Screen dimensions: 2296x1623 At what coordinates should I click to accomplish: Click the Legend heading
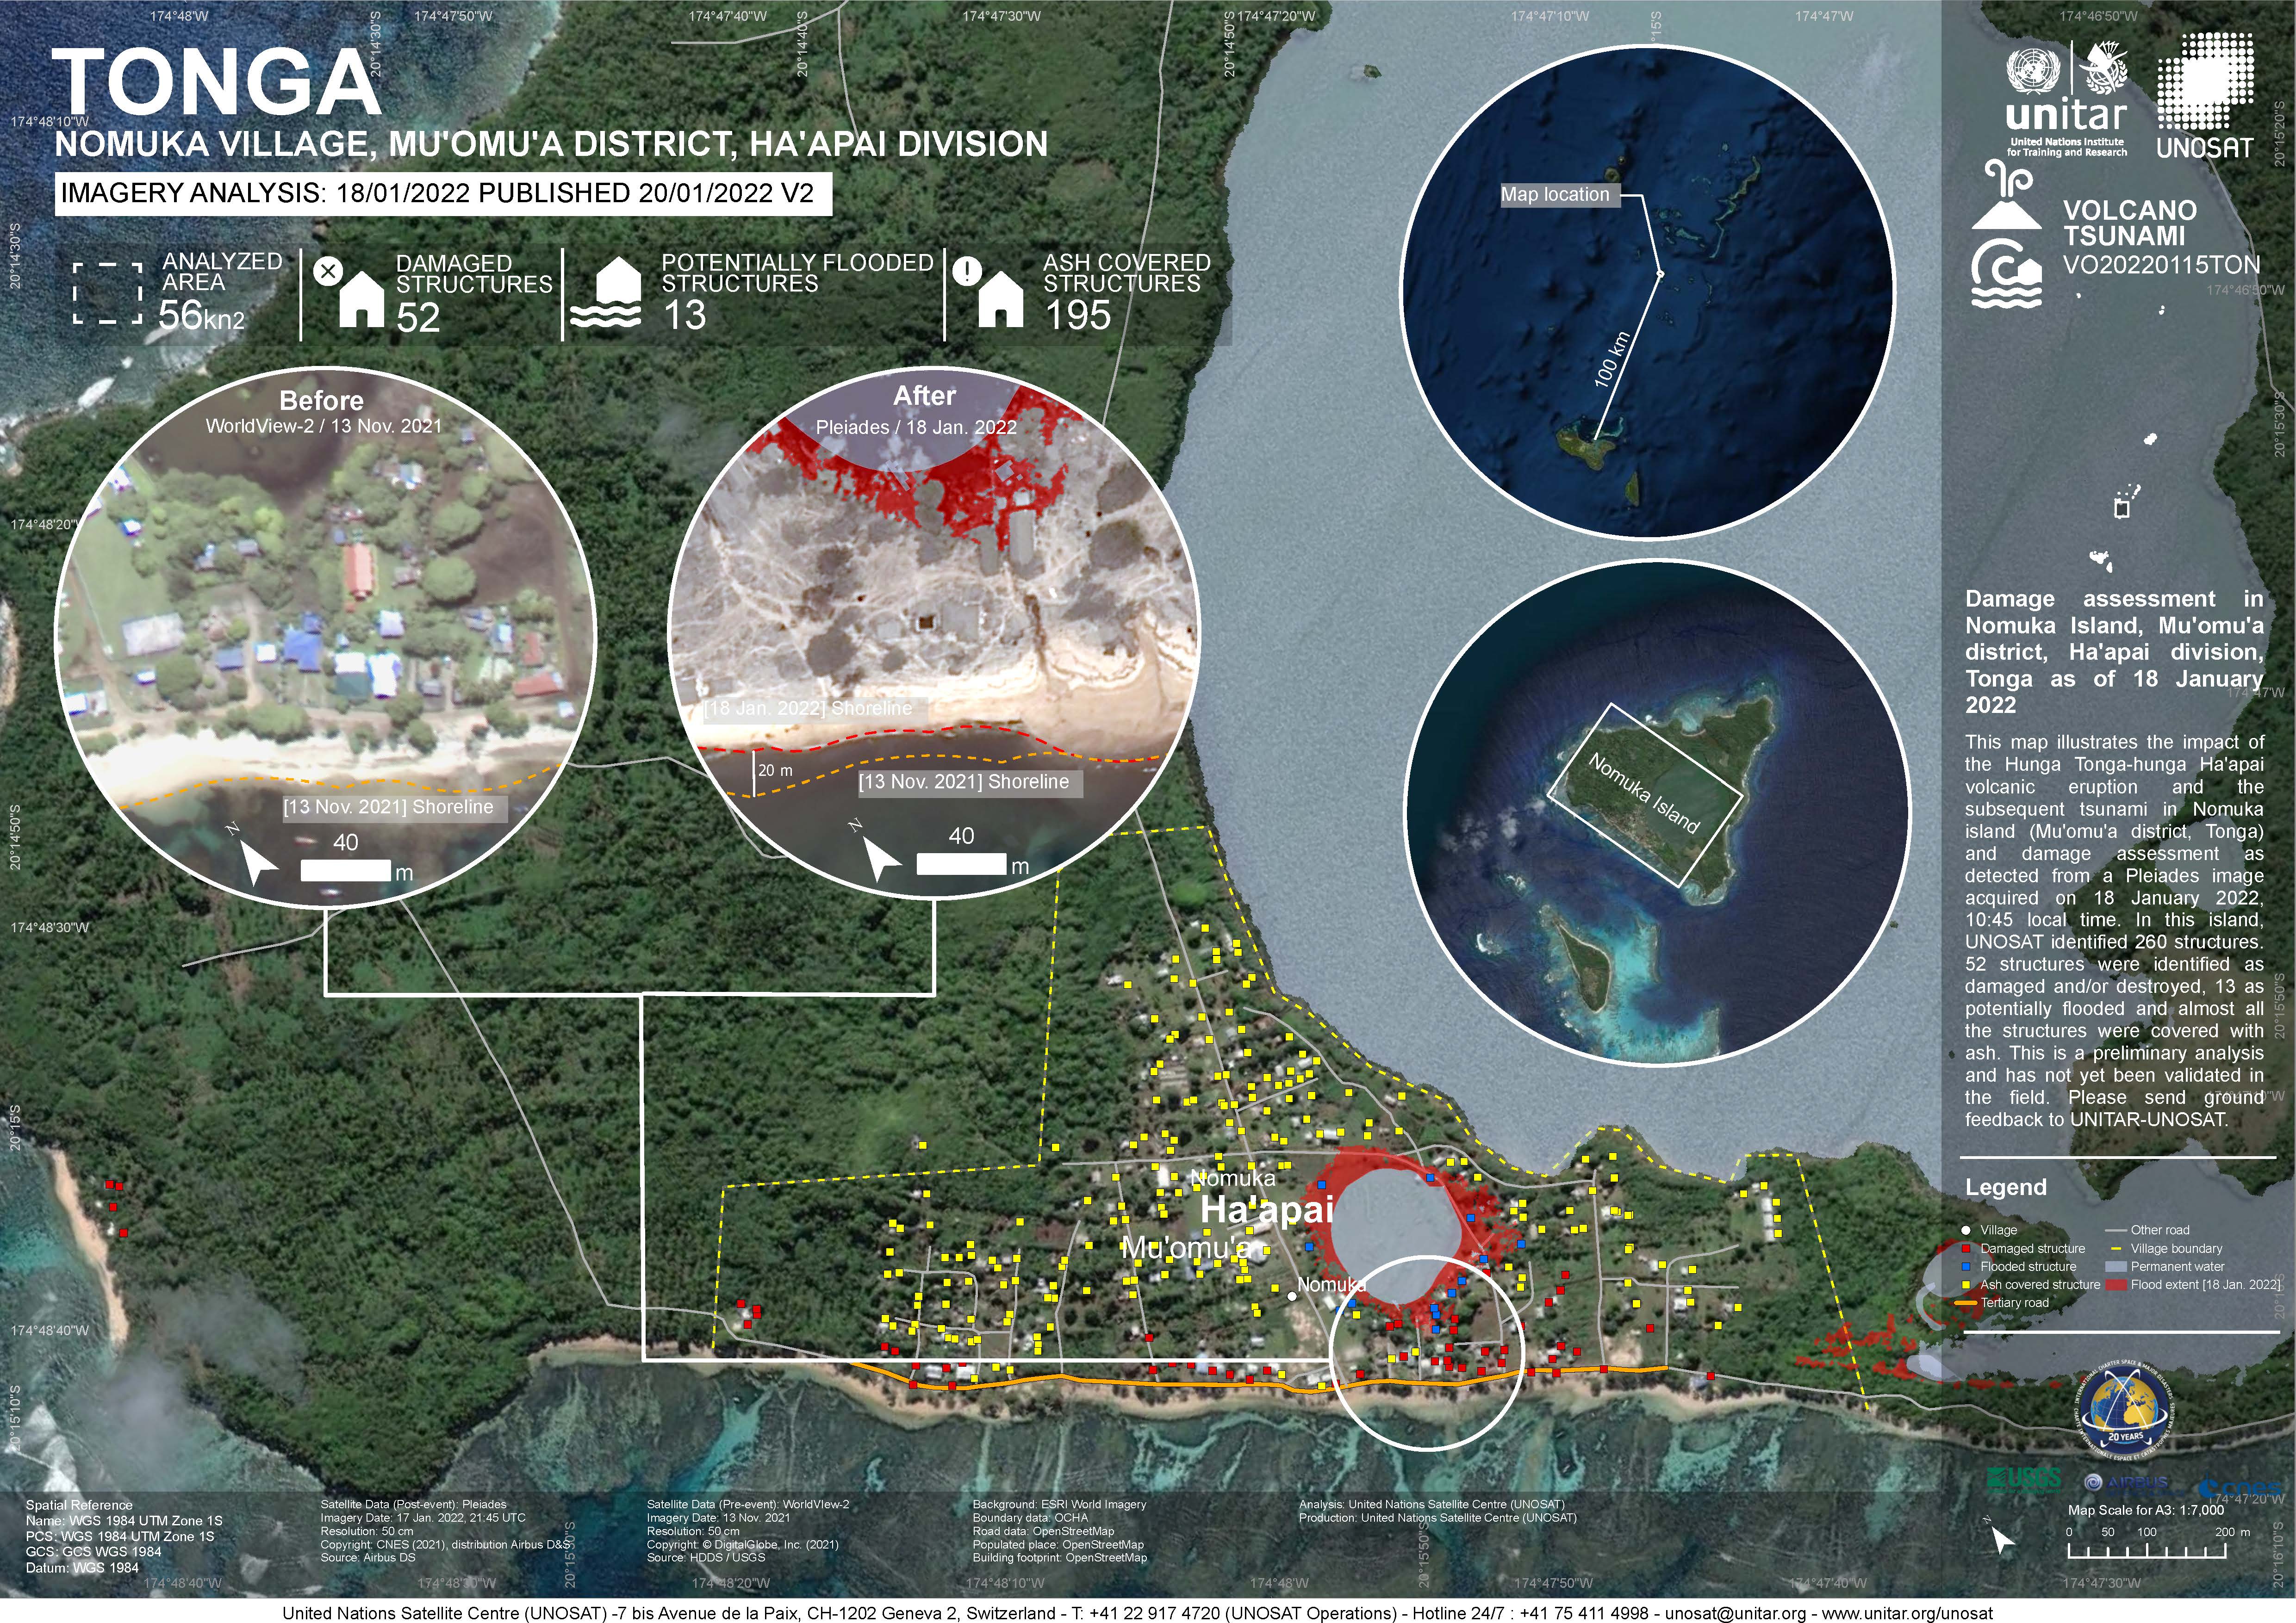(x=2006, y=1187)
